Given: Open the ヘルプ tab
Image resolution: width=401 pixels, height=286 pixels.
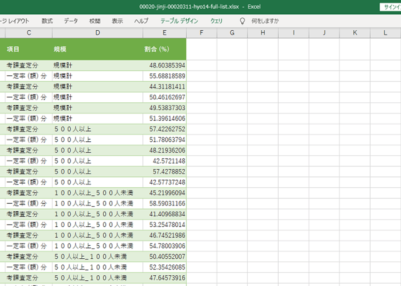Looking at the screenshot, I should 141,21.
